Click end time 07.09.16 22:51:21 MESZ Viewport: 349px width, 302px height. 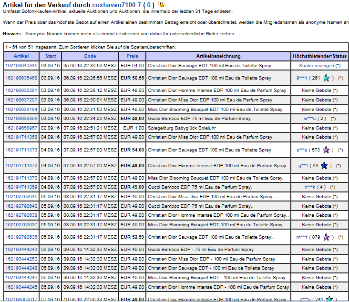coord(90,128)
